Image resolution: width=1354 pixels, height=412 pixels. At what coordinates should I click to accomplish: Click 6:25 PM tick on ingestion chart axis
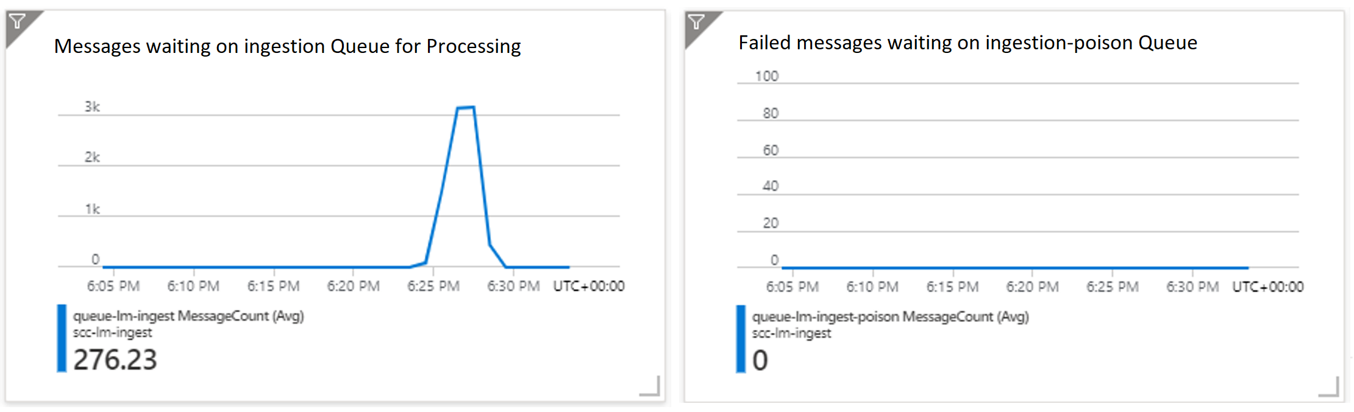[433, 286]
